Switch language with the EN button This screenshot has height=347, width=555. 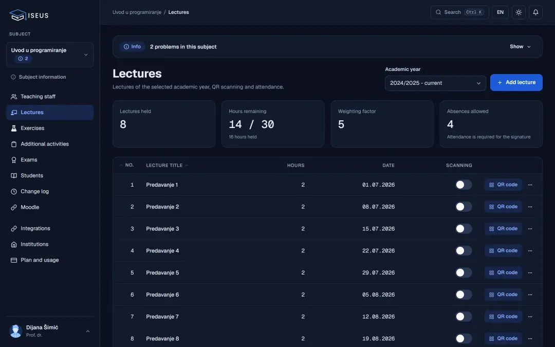click(x=500, y=12)
